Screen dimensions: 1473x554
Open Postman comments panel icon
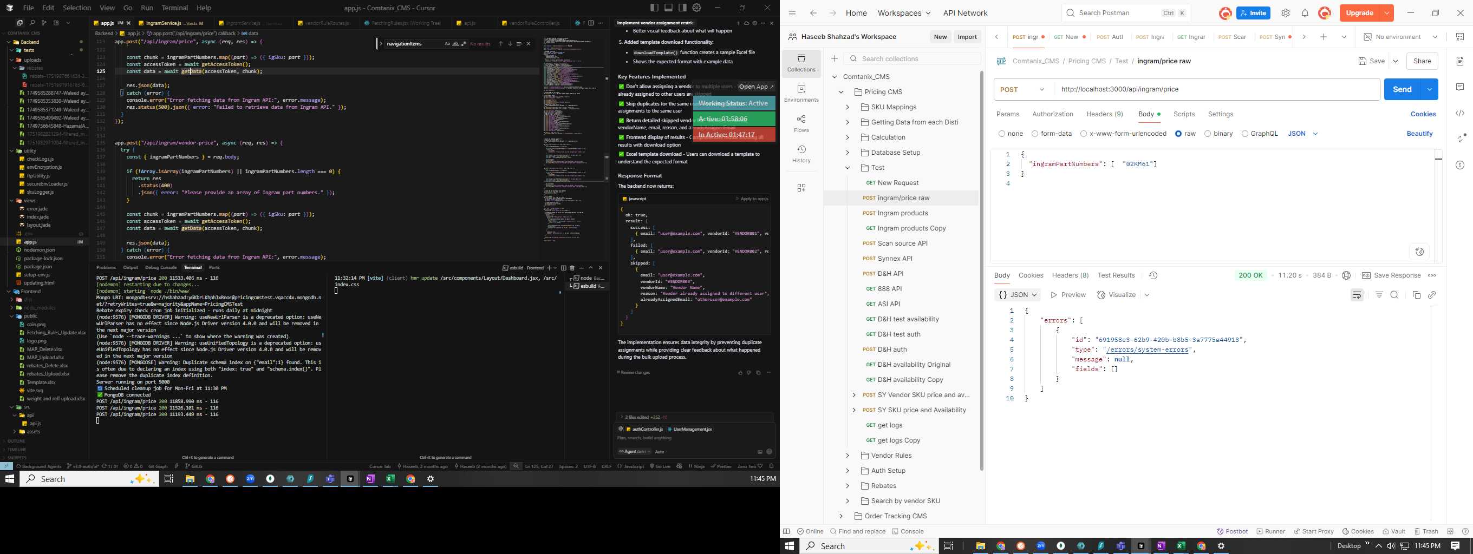coord(1460,87)
